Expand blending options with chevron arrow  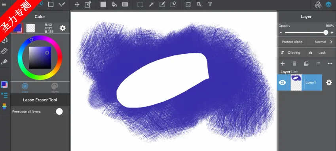pyautogui.click(x=331, y=42)
